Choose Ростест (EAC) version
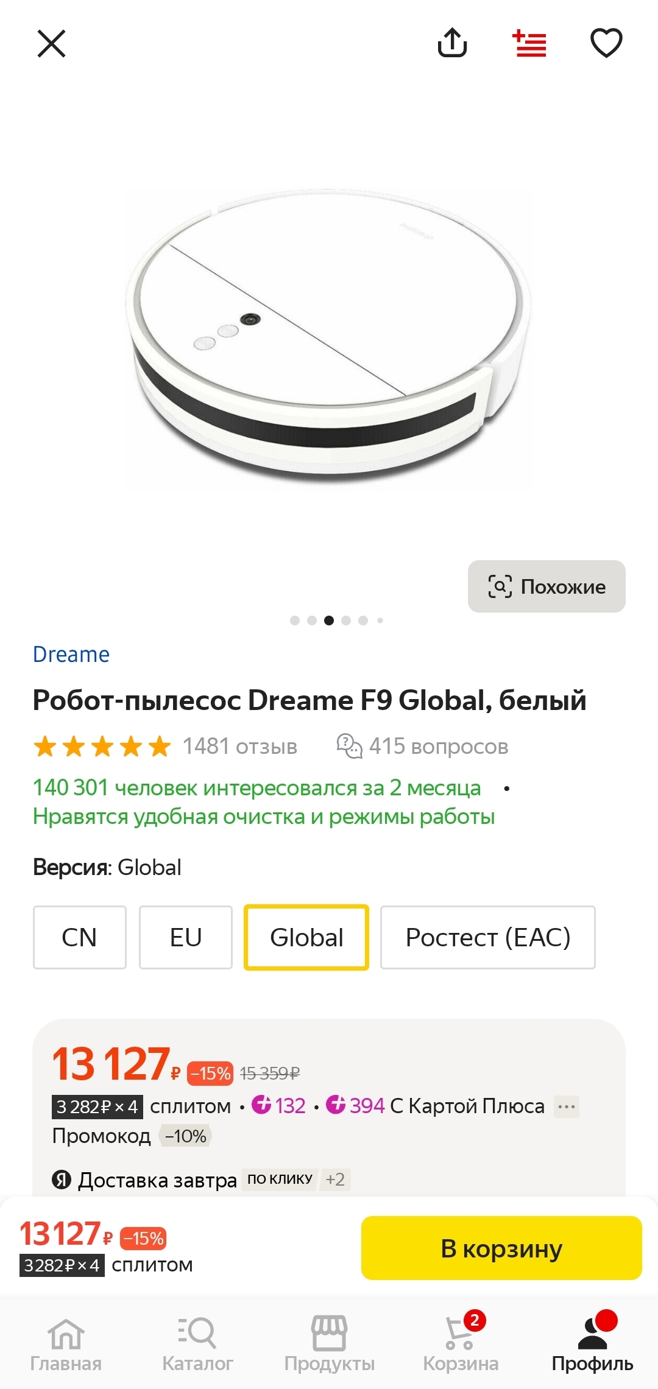The height and width of the screenshot is (1389, 658). click(x=487, y=937)
